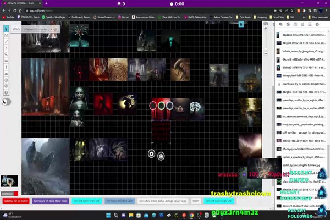Select the place light torch tool

point(6,67)
